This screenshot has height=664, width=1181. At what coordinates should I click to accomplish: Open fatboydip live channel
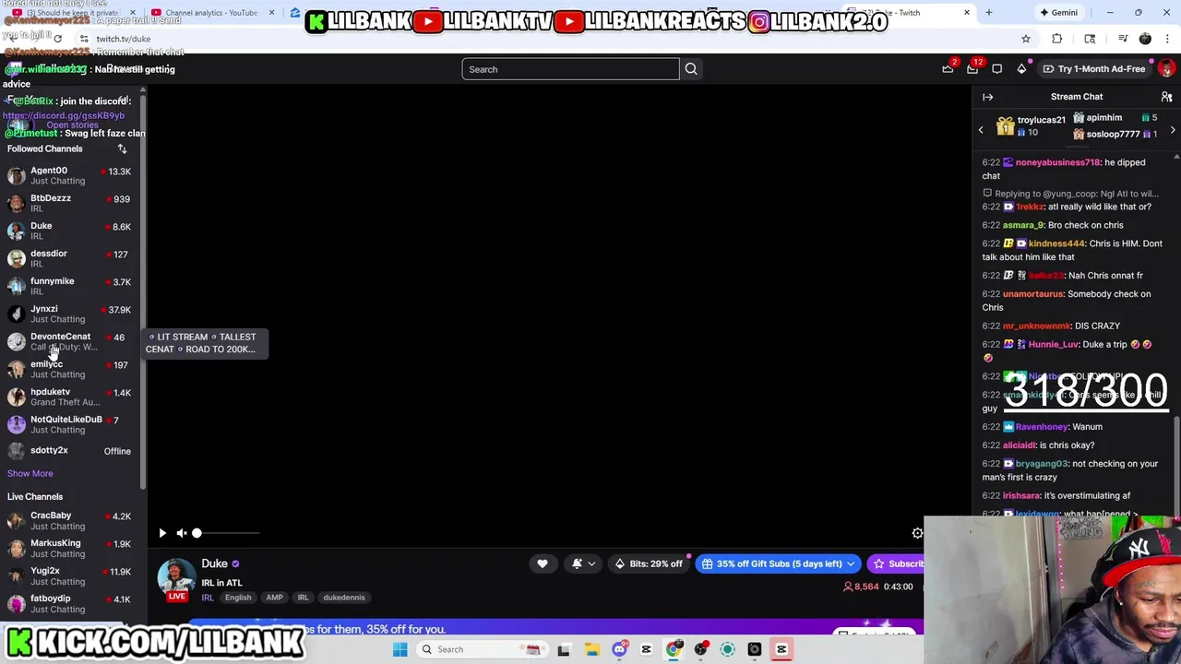(72, 604)
